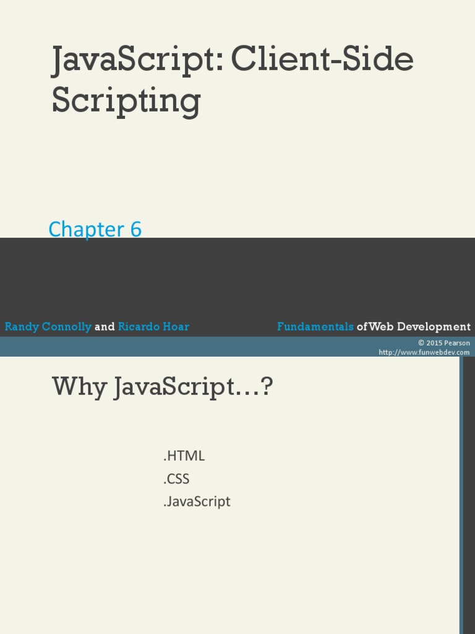475x634 pixels.
Task: Click the .HTML bullet item
Action: 184,456
